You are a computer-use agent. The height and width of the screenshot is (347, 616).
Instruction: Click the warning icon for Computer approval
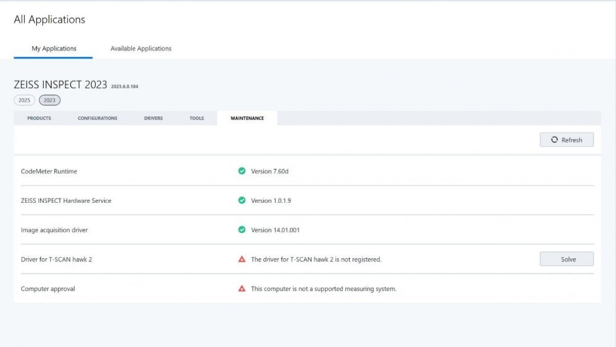click(x=242, y=288)
